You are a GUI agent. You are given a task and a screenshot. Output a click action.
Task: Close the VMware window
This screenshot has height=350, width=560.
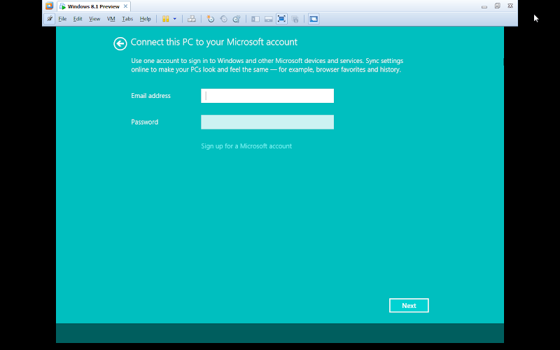click(510, 6)
